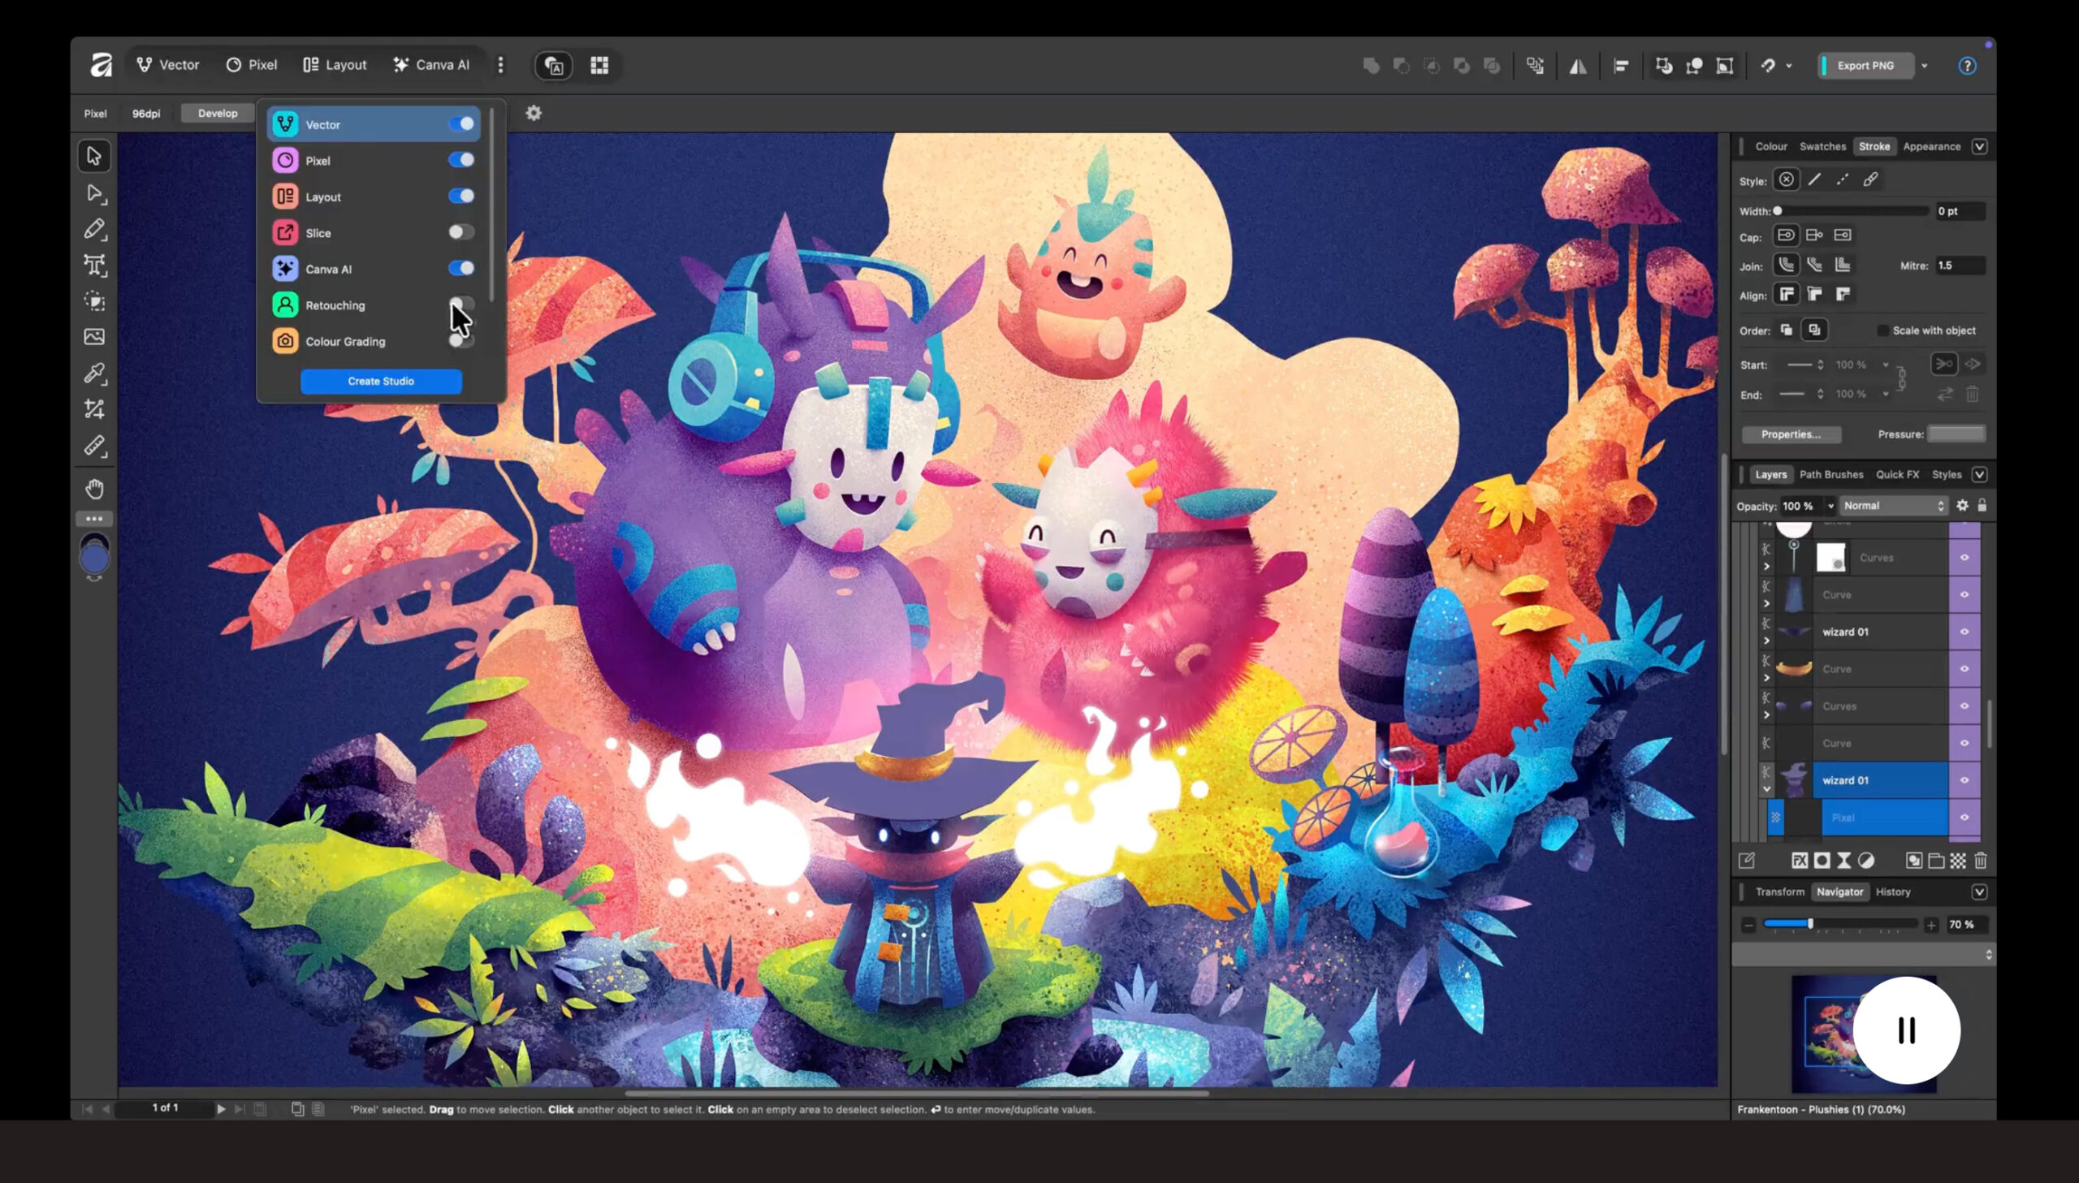This screenshot has height=1183, width=2079.
Task: Click the Create Studio button
Action: [x=380, y=381]
